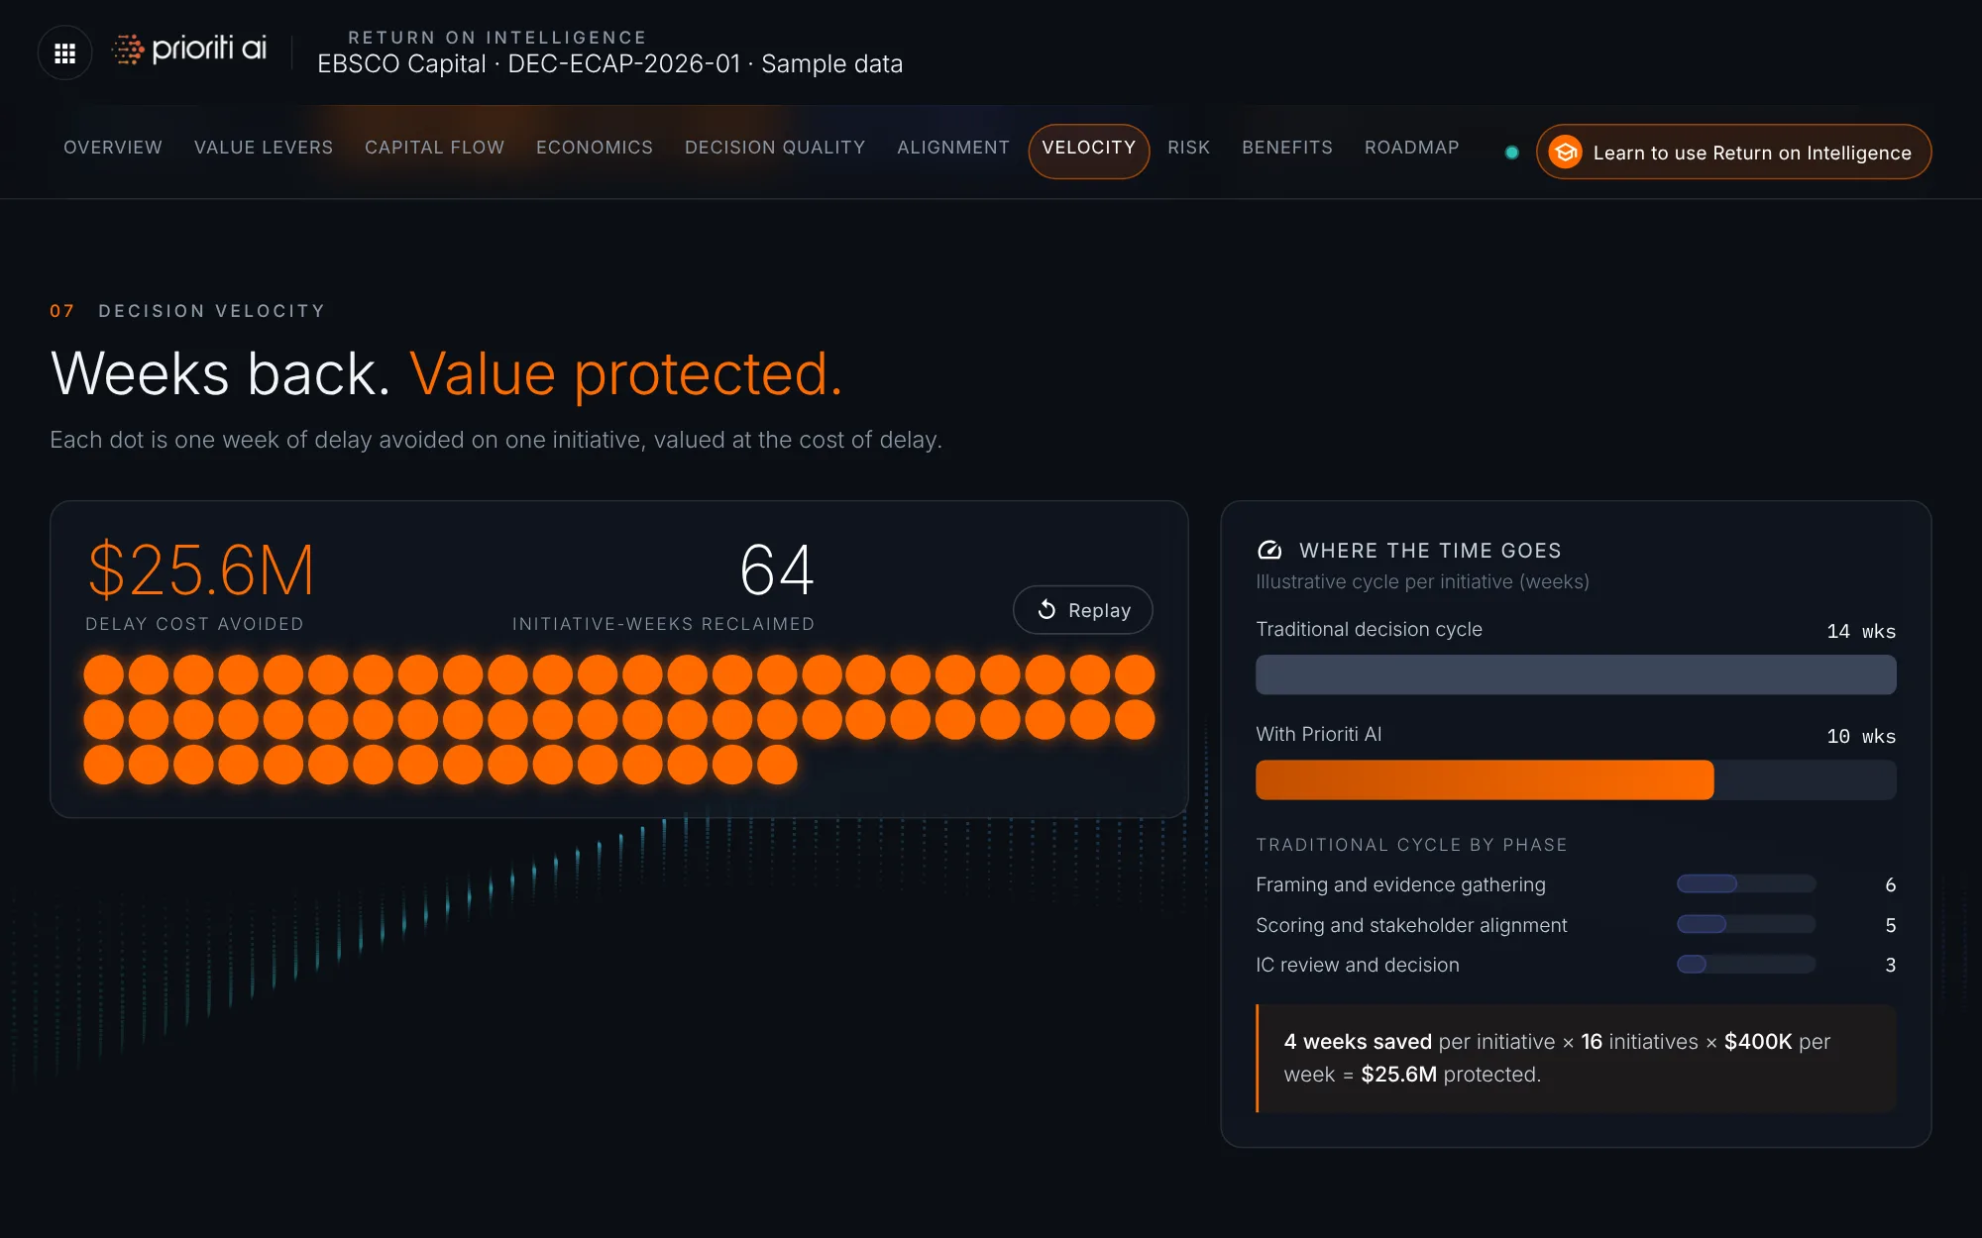The image size is (1982, 1238).
Task: Click the 4 weeks saved summary callout
Action: pos(1576,1058)
